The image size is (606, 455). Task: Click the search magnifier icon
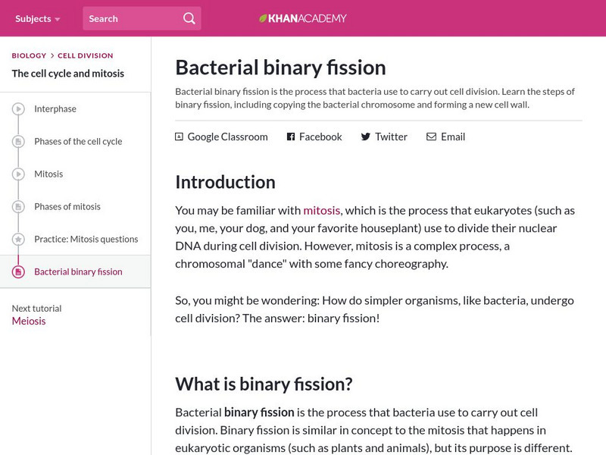pyautogui.click(x=189, y=18)
